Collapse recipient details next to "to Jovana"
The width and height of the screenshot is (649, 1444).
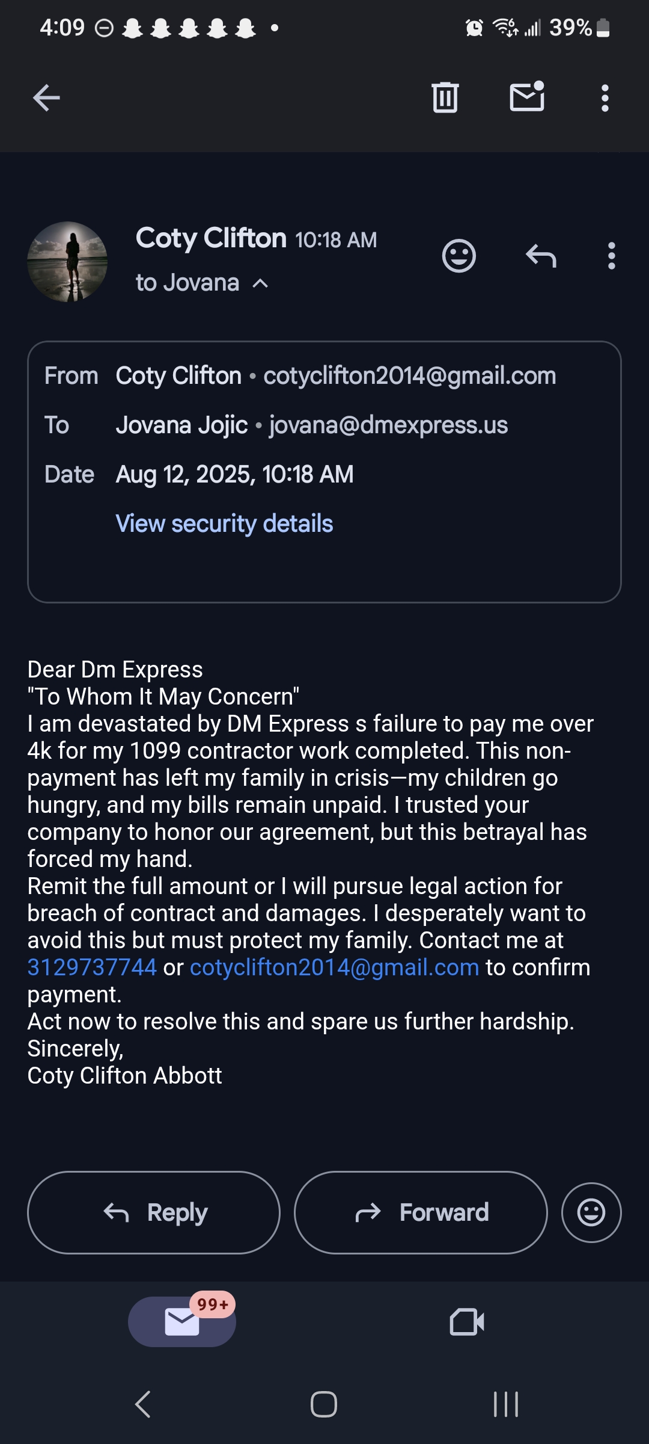(x=260, y=283)
